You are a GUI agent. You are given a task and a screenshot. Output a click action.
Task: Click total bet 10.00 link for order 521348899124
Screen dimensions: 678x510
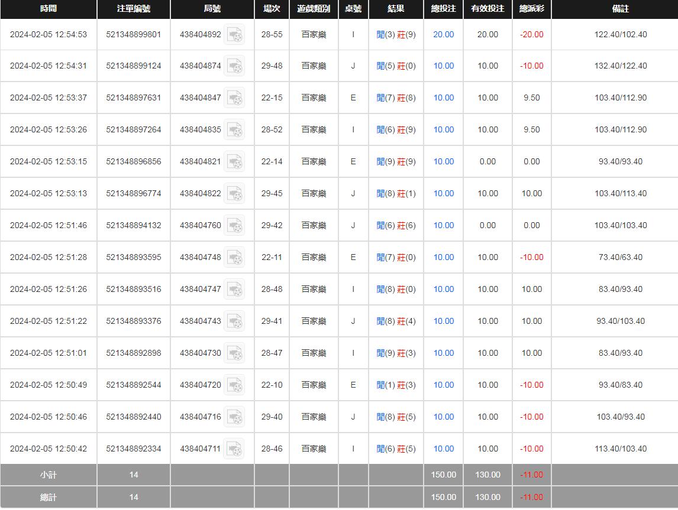[x=444, y=66]
